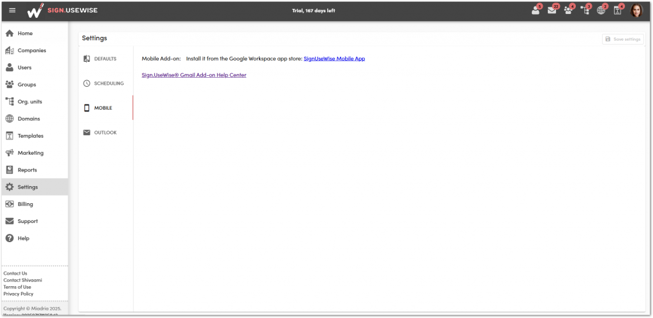The width and height of the screenshot is (653, 318).
Task: Click the Groups people icon in sidebar
Action: [x=10, y=85]
